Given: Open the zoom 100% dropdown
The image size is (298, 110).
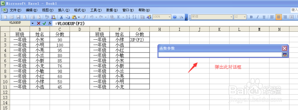Looking at the screenshot, I should 170,17.
